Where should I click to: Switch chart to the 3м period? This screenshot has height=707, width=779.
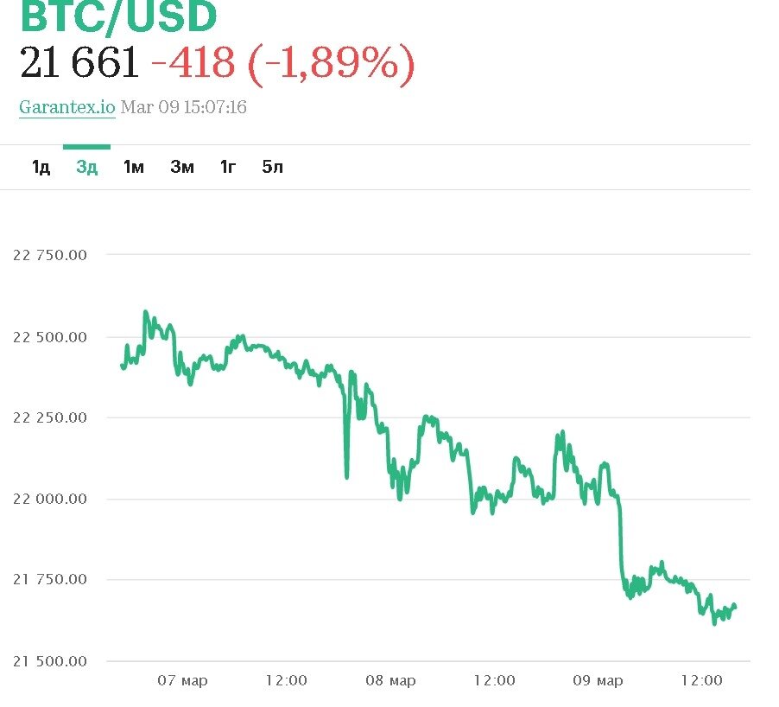coord(181,167)
